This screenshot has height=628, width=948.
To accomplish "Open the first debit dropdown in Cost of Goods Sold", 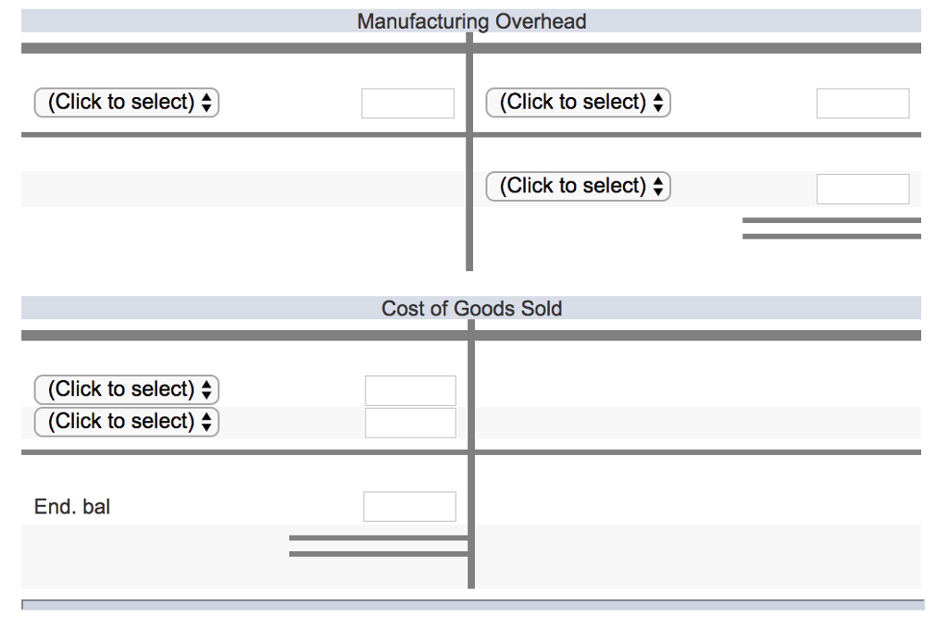I will coord(126,389).
